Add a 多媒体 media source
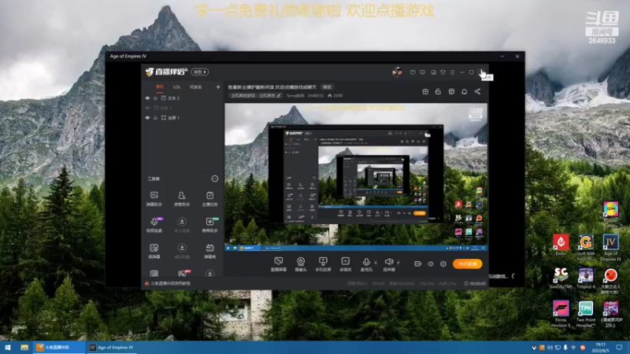Image resolution: width=630 pixels, height=354 pixels. (x=345, y=264)
